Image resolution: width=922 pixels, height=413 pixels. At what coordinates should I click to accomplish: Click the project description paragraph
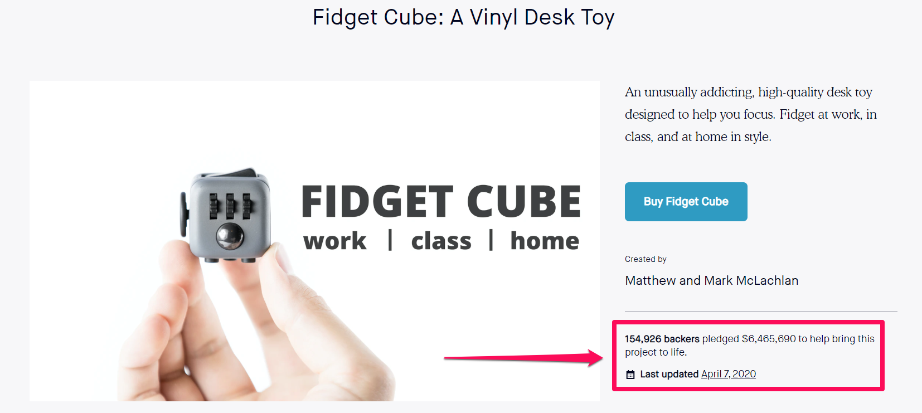(x=750, y=114)
